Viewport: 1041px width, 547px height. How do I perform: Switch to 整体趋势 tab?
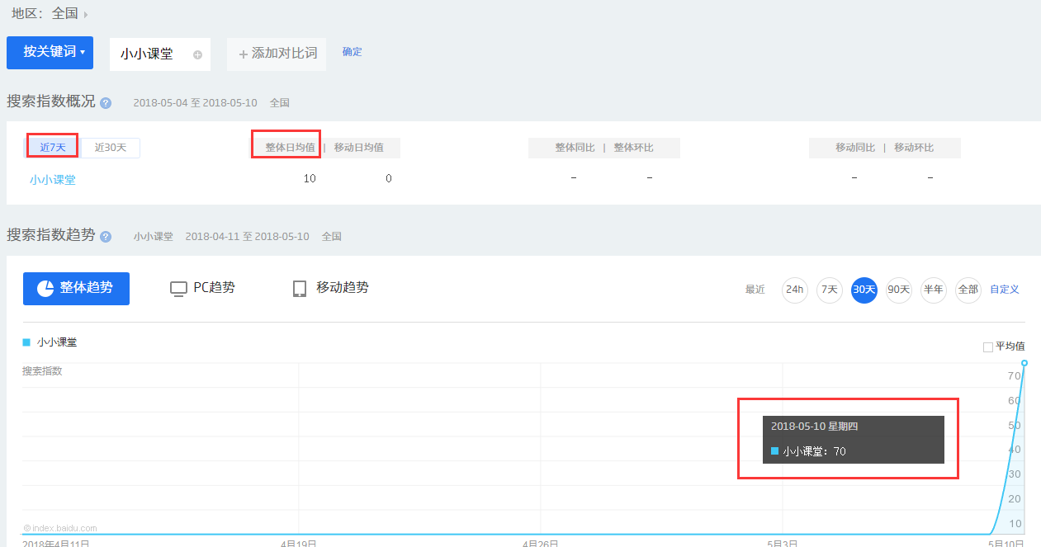tap(76, 289)
